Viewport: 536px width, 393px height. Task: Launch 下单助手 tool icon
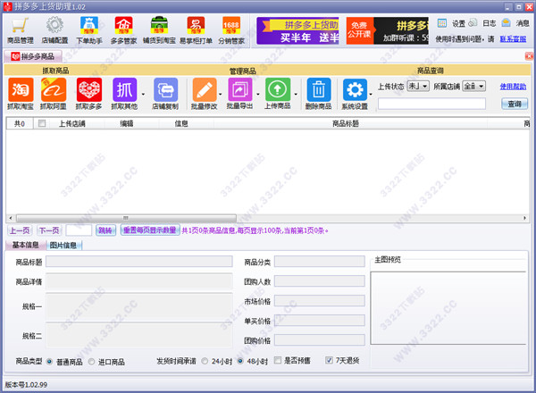point(89,30)
